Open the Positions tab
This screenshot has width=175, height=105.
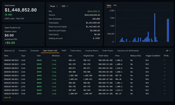click(x=22, y=51)
